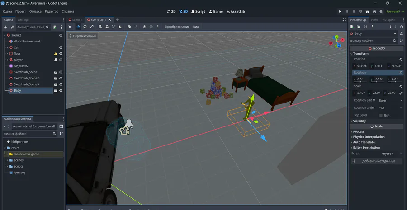Expand the floor node children

point(7,54)
